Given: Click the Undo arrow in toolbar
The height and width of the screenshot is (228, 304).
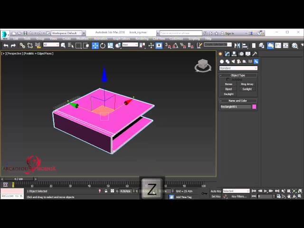Looking at the screenshot, I should click(6, 46).
